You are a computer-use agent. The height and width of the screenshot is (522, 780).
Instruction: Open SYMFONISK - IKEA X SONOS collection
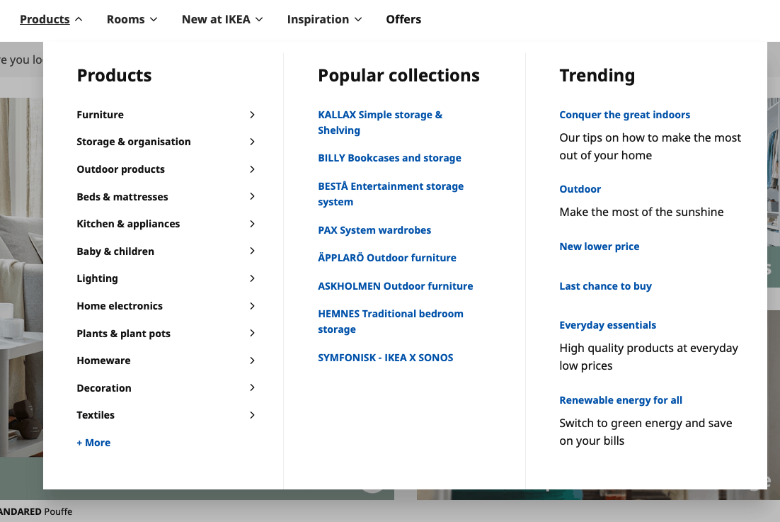386,358
